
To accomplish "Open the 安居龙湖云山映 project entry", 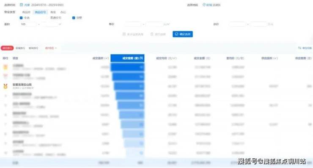I will 22,85.
